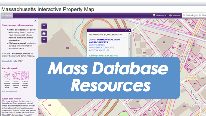This screenshot has width=206, height=116.
Task: Click the Building Value $39,365,400 text
Action: pos(103,56)
